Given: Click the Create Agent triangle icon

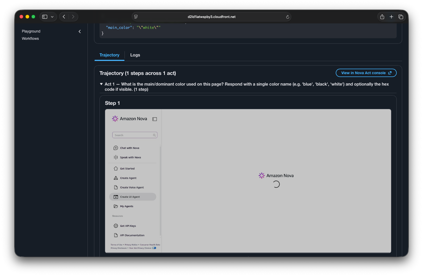Looking at the screenshot, I should coord(116,178).
